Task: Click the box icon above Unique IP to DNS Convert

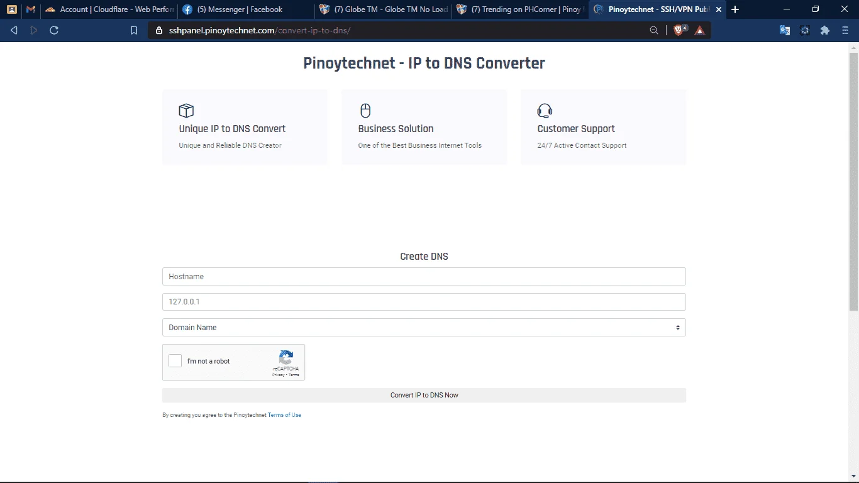Action: coord(186,111)
